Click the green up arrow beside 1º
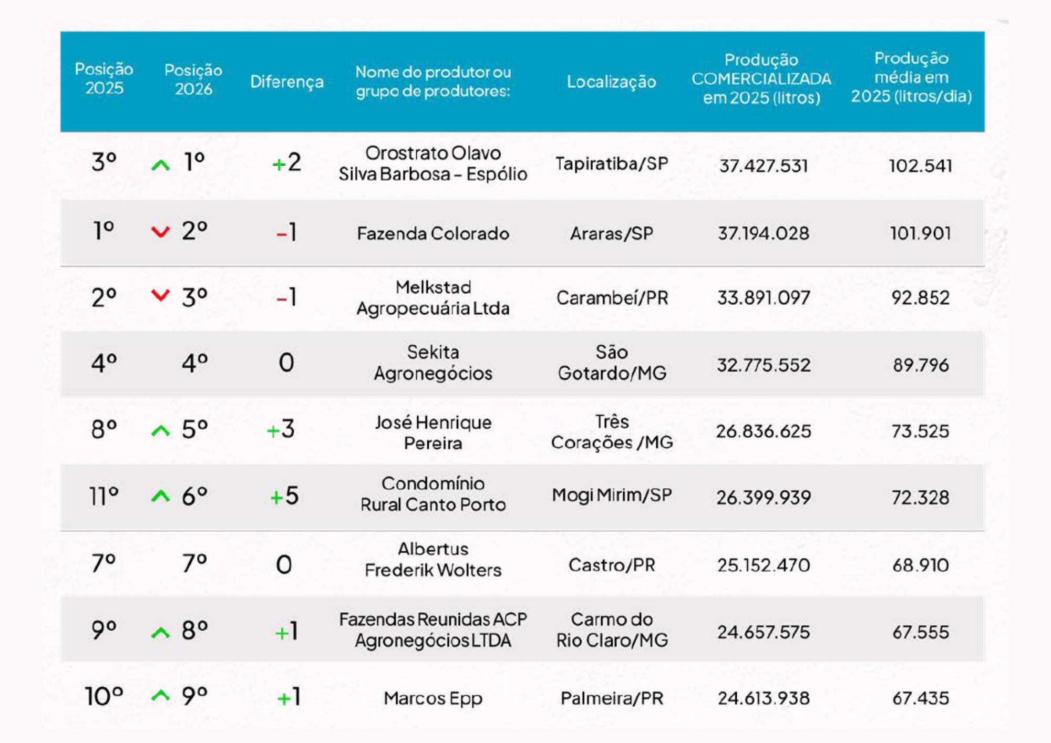Image resolution: width=1051 pixels, height=743 pixels. tap(160, 166)
